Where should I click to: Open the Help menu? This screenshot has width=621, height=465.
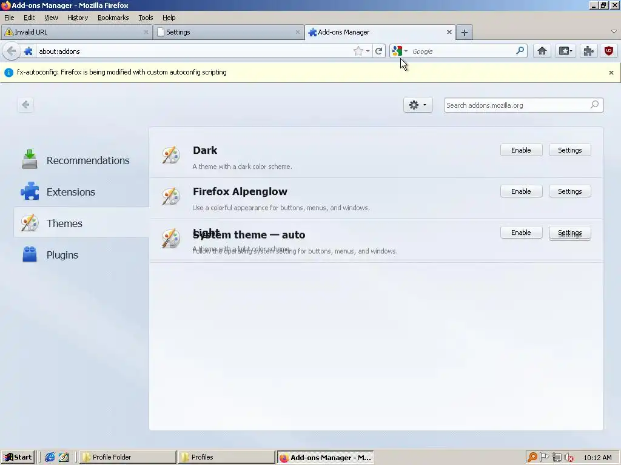[169, 18]
